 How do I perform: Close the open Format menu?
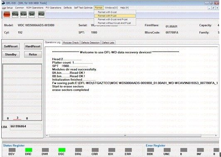click(x=99, y=8)
